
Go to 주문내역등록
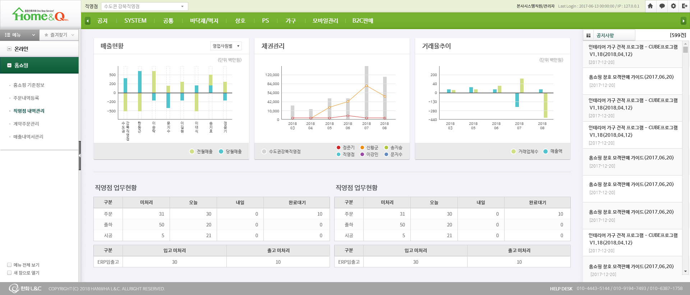pos(26,98)
